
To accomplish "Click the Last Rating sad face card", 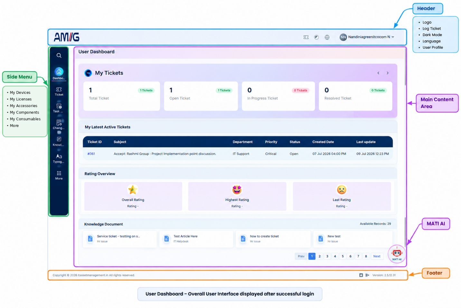I will click(x=342, y=196).
